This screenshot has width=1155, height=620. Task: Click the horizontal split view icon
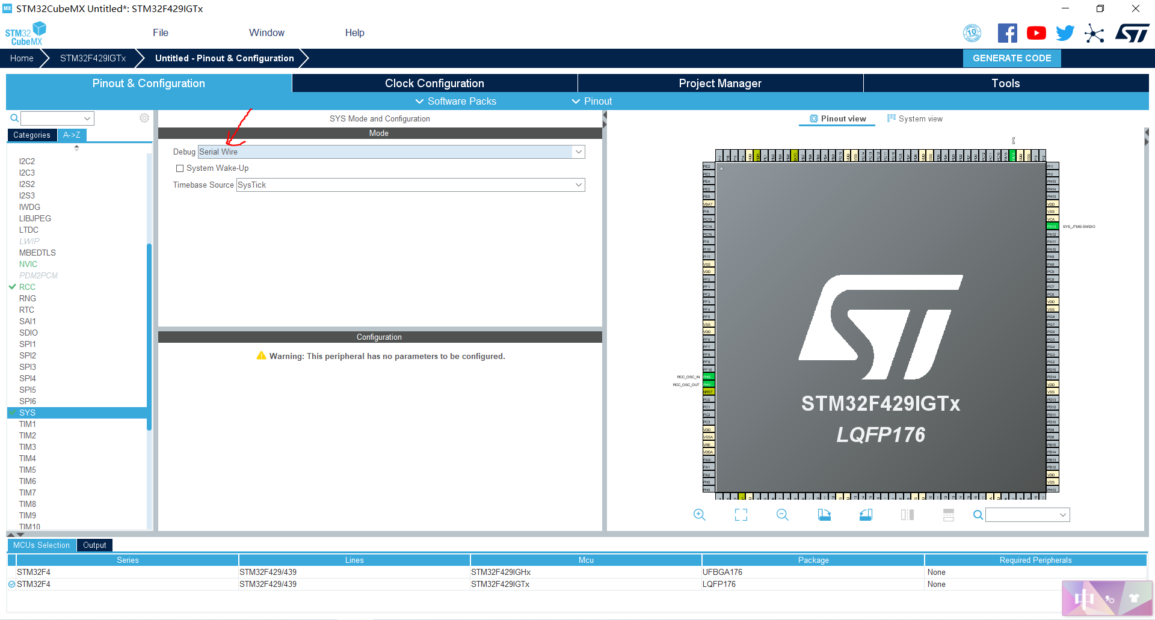949,515
